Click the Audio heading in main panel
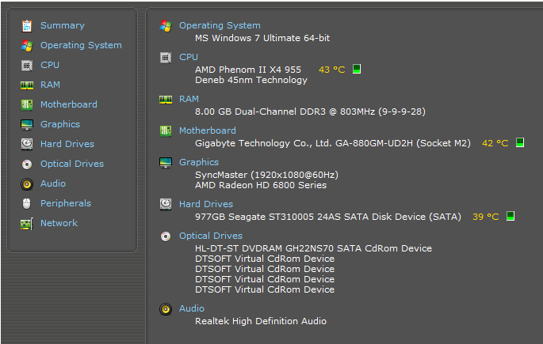Viewport: 543px width, 344px height. point(191,308)
